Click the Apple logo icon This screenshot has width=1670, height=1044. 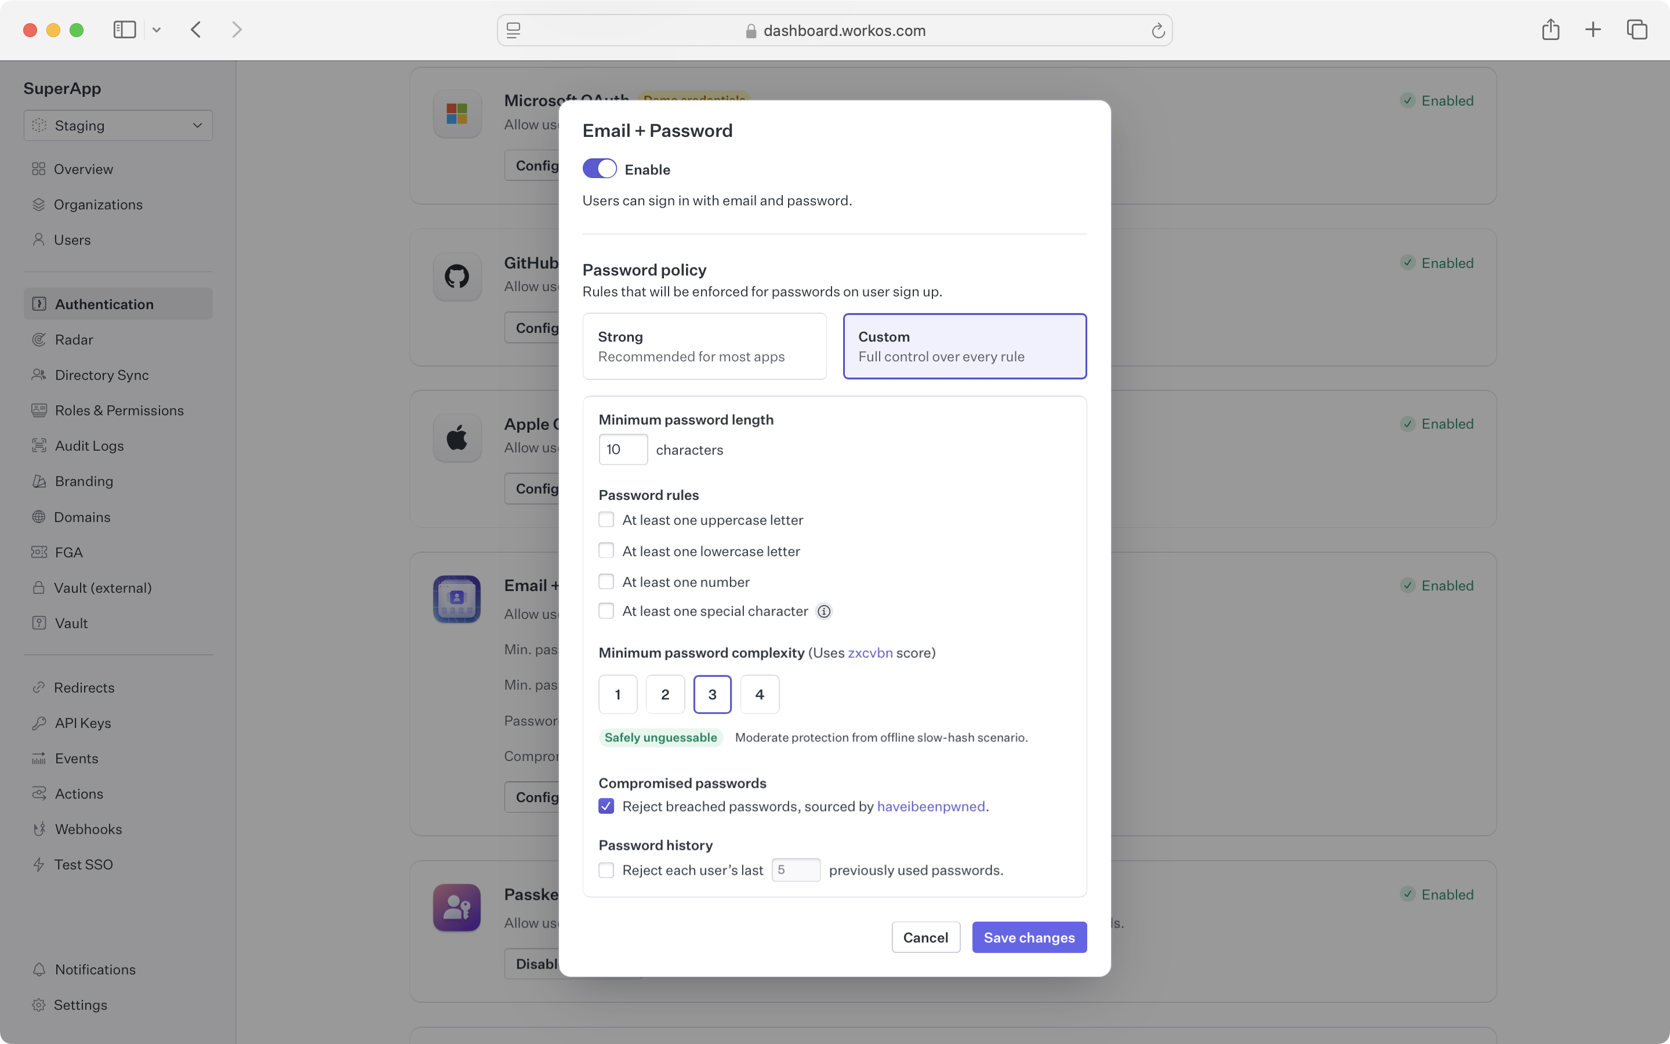[456, 437]
